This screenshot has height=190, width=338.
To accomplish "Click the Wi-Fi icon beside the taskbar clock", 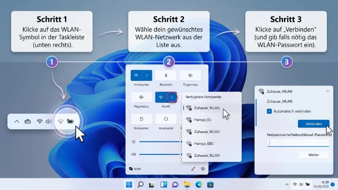I will 295,185.
